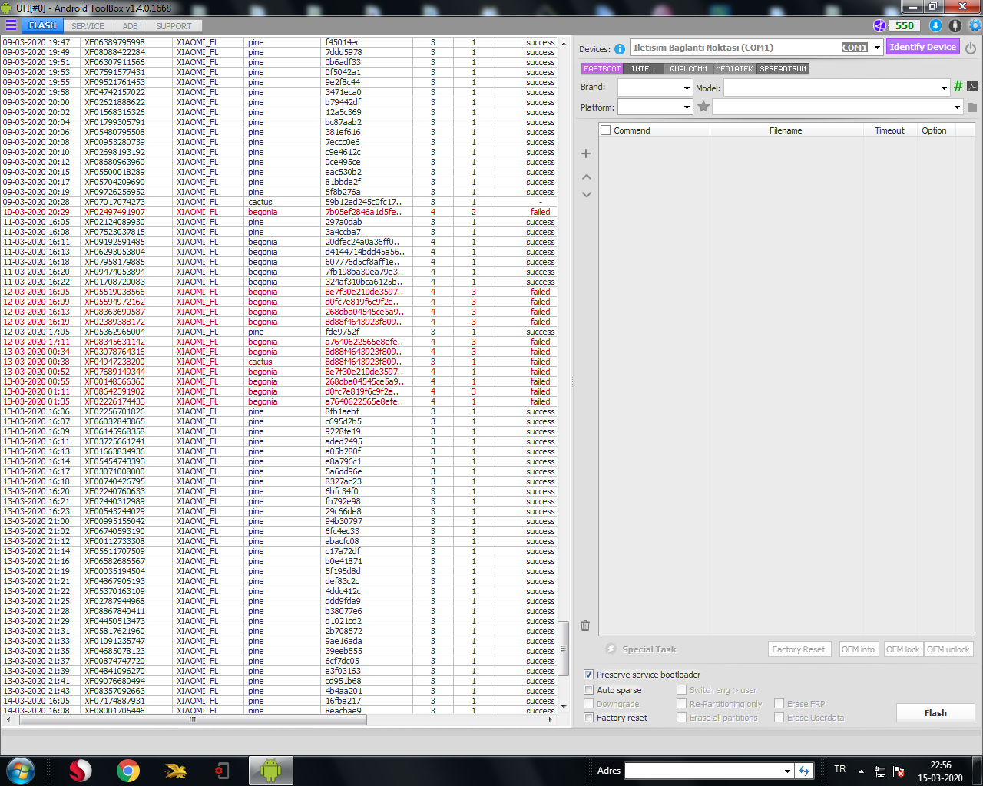Click the Identify Device button
This screenshot has width=983, height=786.
point(923,47)
